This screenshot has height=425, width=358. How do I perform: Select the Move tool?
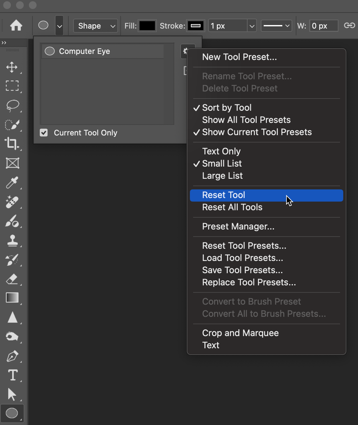(12, 67)
